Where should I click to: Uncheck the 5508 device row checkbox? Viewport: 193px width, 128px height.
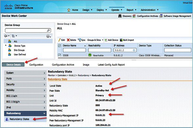coord(59,55)
